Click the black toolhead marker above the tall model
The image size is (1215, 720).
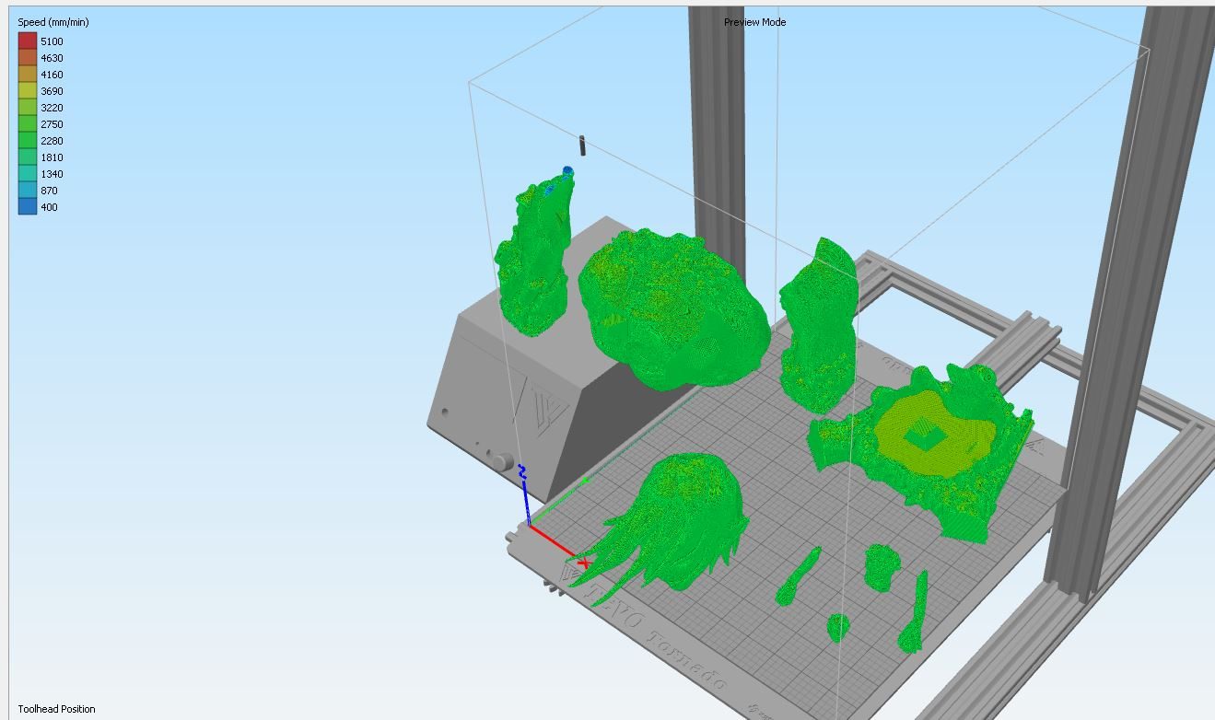[582, 145]
